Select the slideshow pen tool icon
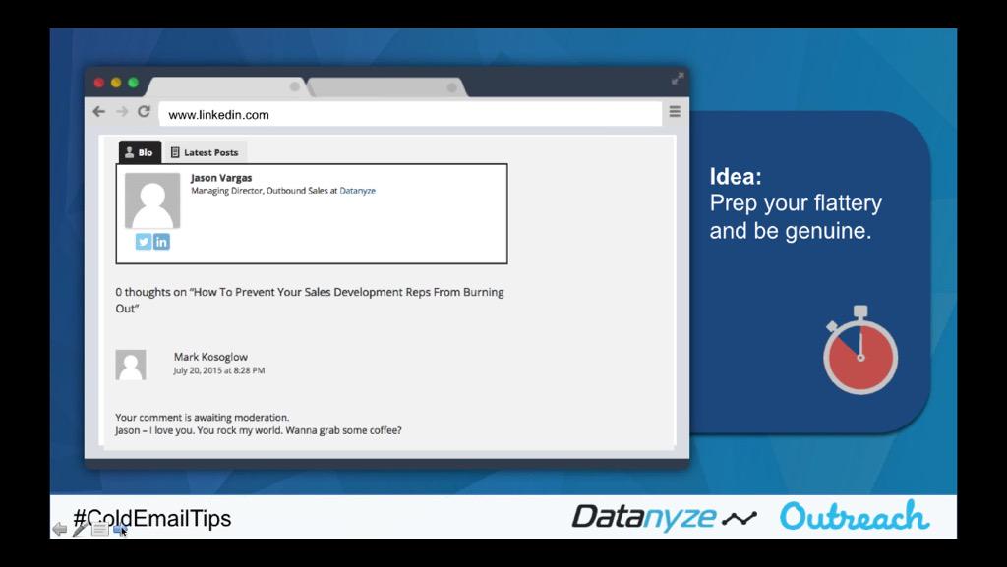Screen dimensions: 1007x567 tap(80, 529)
